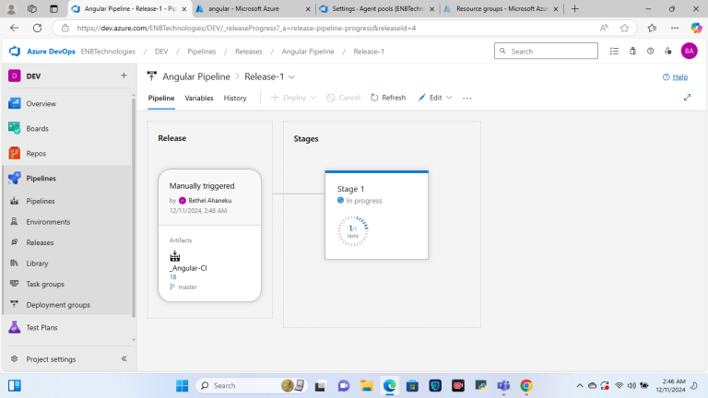Open Project settings gear
Image resolution: width=708 pixels, height=398 pixels.
coord(15,358)
